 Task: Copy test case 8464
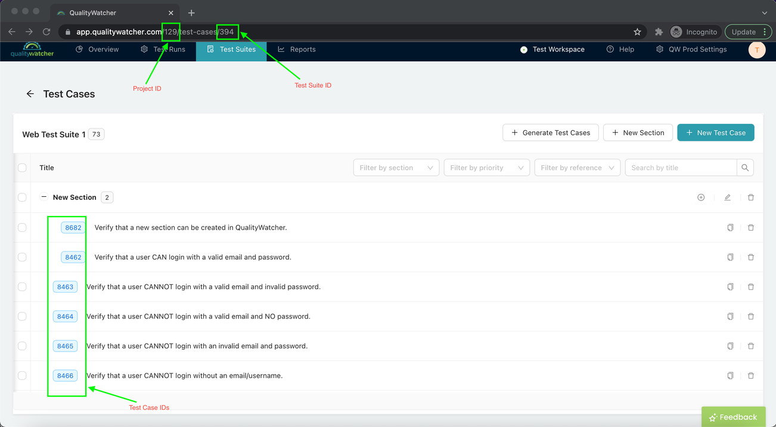[730, 316]
